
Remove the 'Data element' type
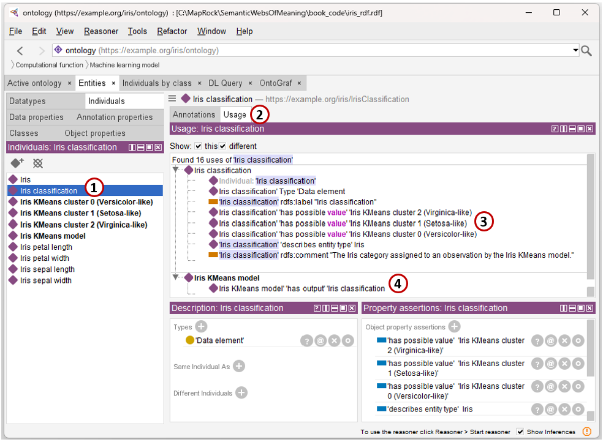coord(334,340)
